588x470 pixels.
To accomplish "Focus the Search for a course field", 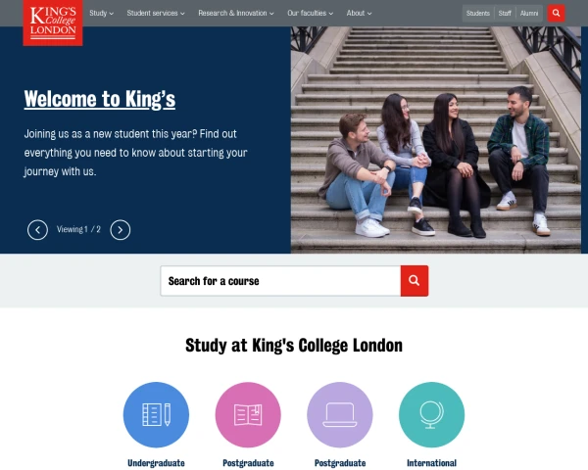I will click(x=280, y=281).
